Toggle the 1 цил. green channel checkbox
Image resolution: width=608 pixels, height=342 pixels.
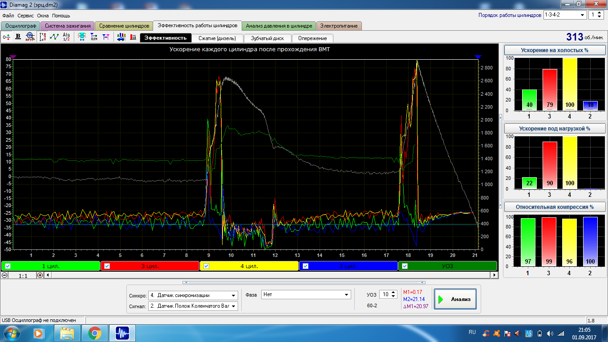pos(8,266)
